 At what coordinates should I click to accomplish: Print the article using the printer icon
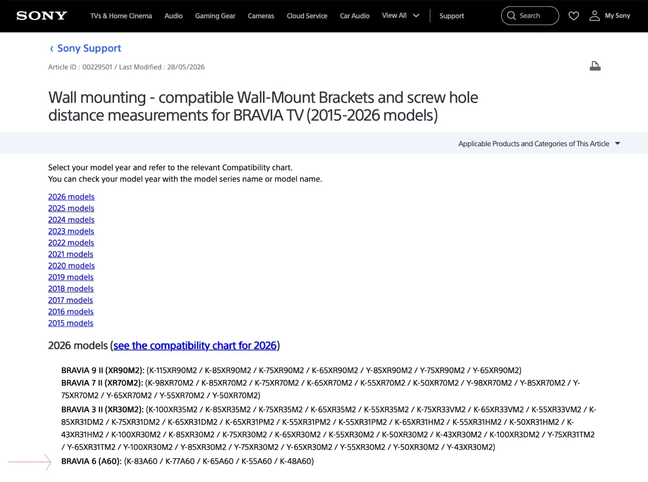click(x=595, y=66)
